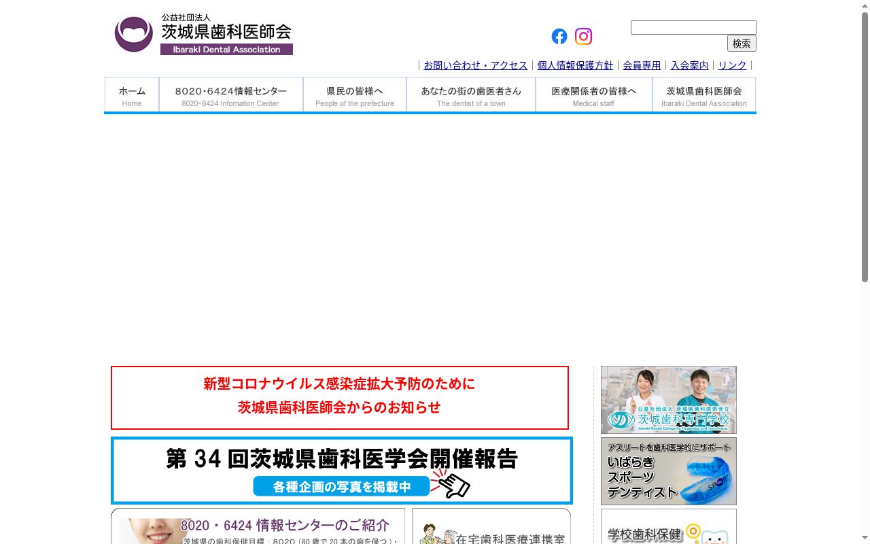870x544 pixels.
Task: Click inside the search text field
Action: [x=693, y=28]
